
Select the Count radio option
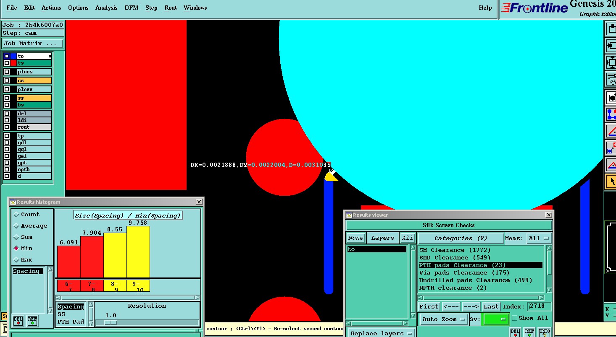point(16,215)
